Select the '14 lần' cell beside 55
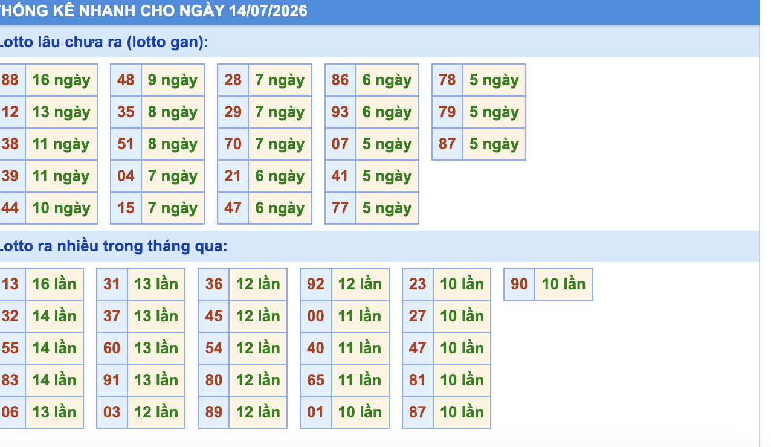 [54, 348]
